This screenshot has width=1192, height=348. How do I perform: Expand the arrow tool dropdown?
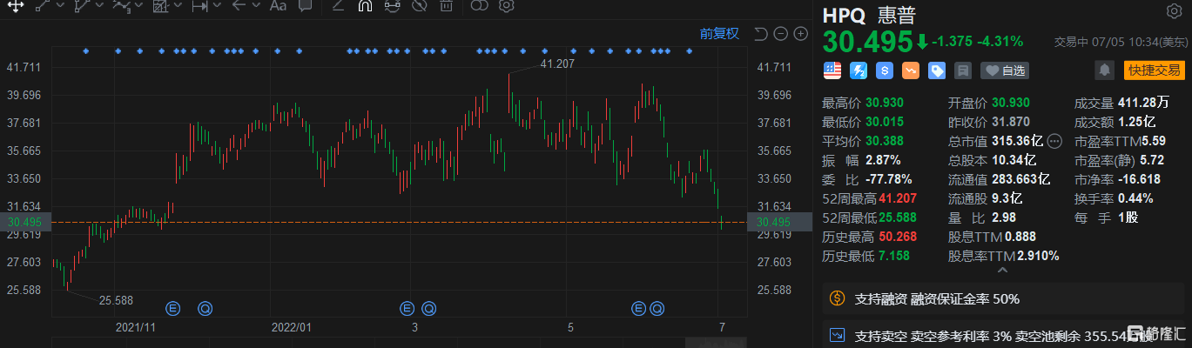[x=256, y=5]
